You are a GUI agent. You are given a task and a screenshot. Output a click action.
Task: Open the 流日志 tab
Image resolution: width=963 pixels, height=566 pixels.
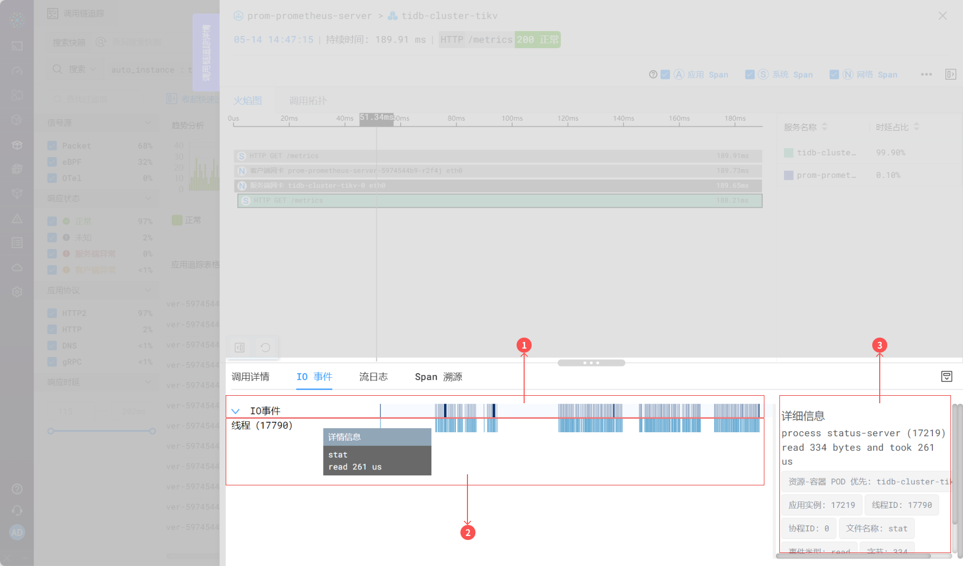click(373, 377)
